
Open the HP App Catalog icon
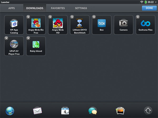14,25
